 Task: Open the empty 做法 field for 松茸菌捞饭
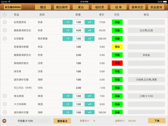pyautogui.click(x=146, y=22)
